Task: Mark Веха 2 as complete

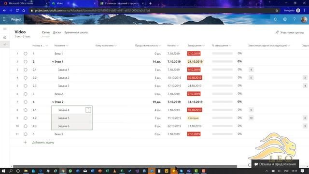Action: 26,94
